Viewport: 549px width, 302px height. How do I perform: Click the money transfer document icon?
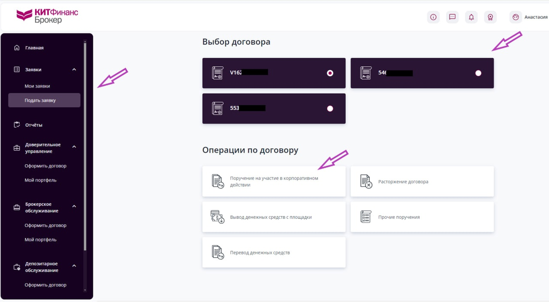tap(218, 253)
